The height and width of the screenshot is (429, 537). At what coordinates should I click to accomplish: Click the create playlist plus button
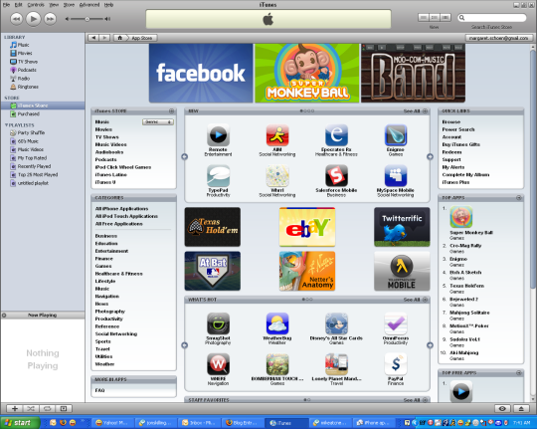click(15, 408)
